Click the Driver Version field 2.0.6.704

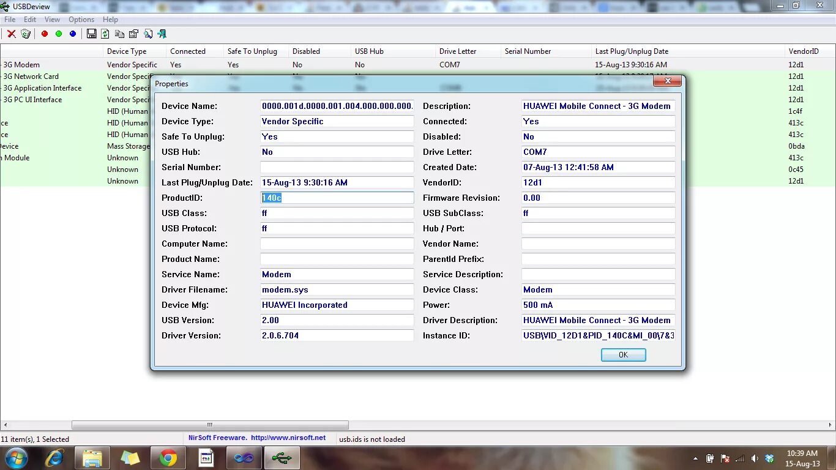[x=337, y=335]
